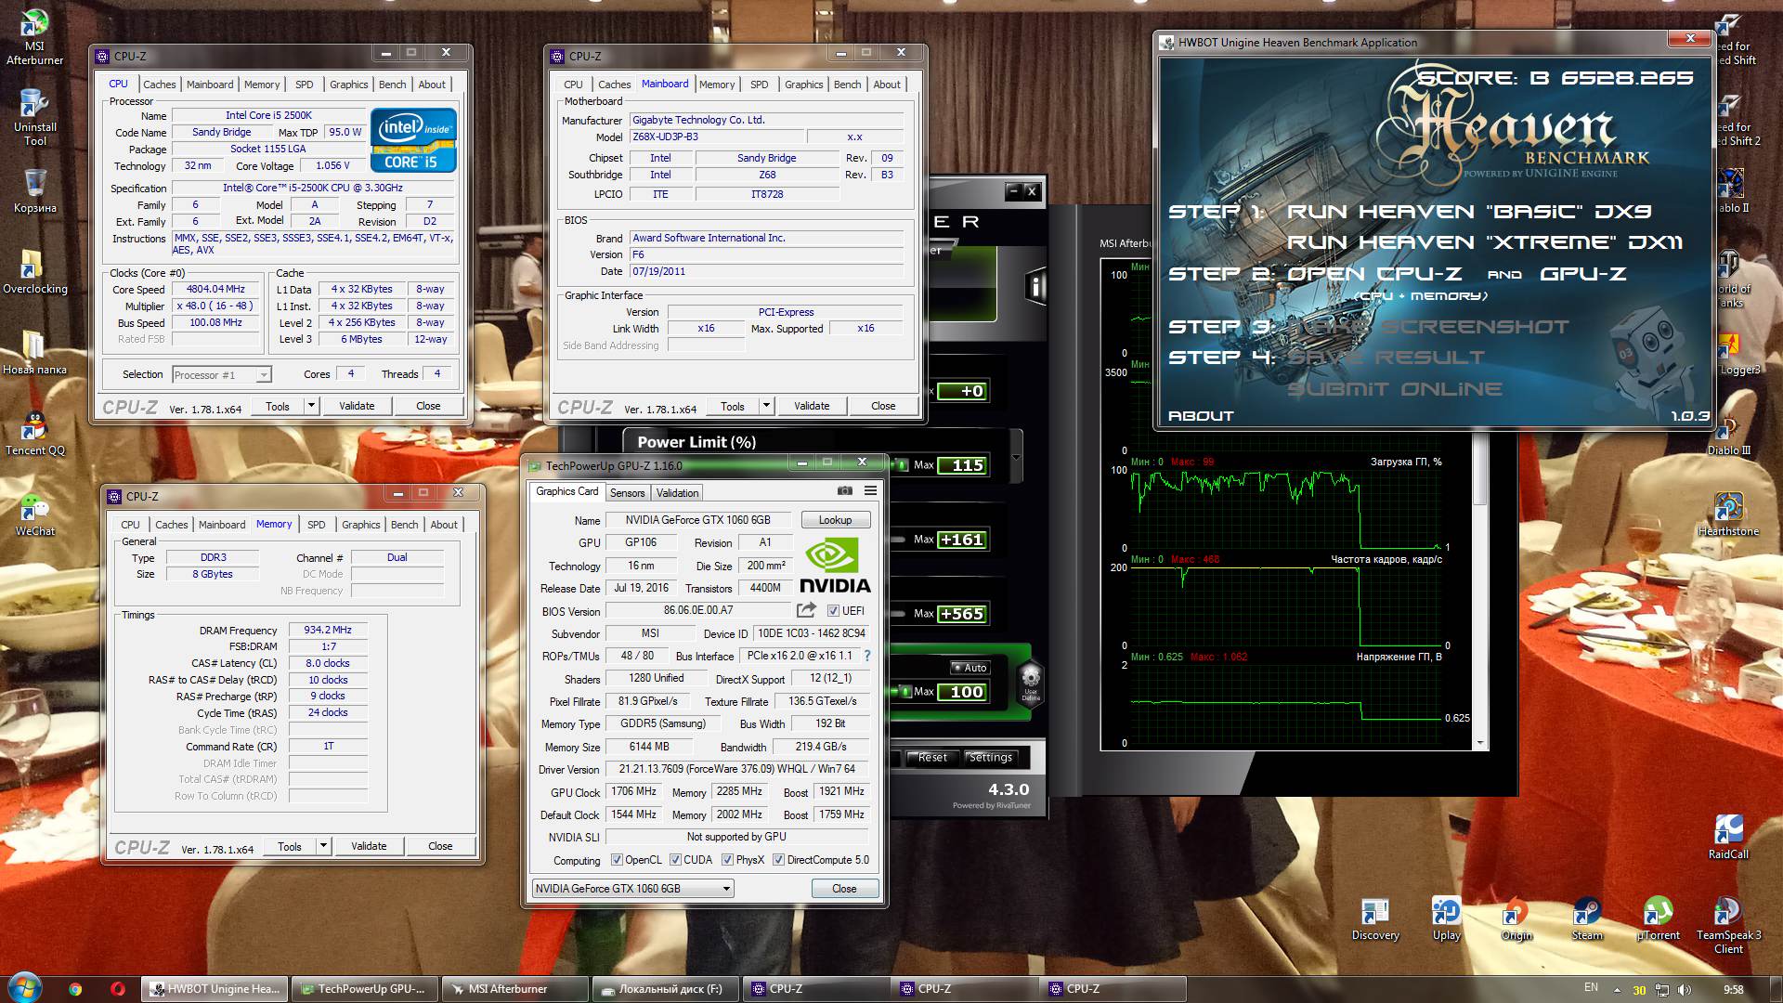Open GPU-Z hamburger menu icon
The height and width of the screenshot is (1003, 1783).
coord(870,490)
